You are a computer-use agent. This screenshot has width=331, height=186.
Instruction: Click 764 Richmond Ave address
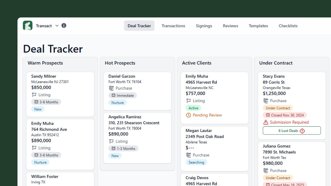pyautogui.click(x=49, y=129)
